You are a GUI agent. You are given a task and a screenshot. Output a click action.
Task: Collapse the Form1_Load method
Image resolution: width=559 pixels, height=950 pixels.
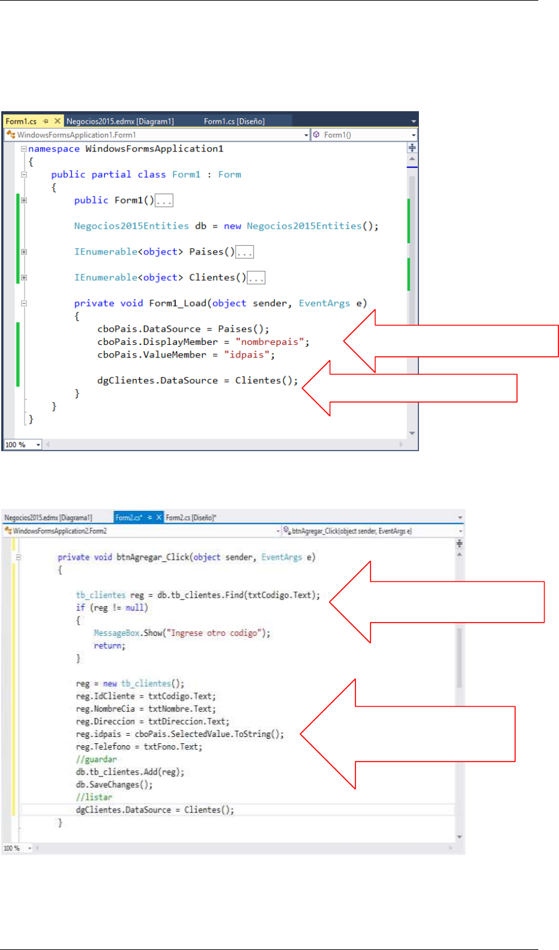tap(24, 303)
